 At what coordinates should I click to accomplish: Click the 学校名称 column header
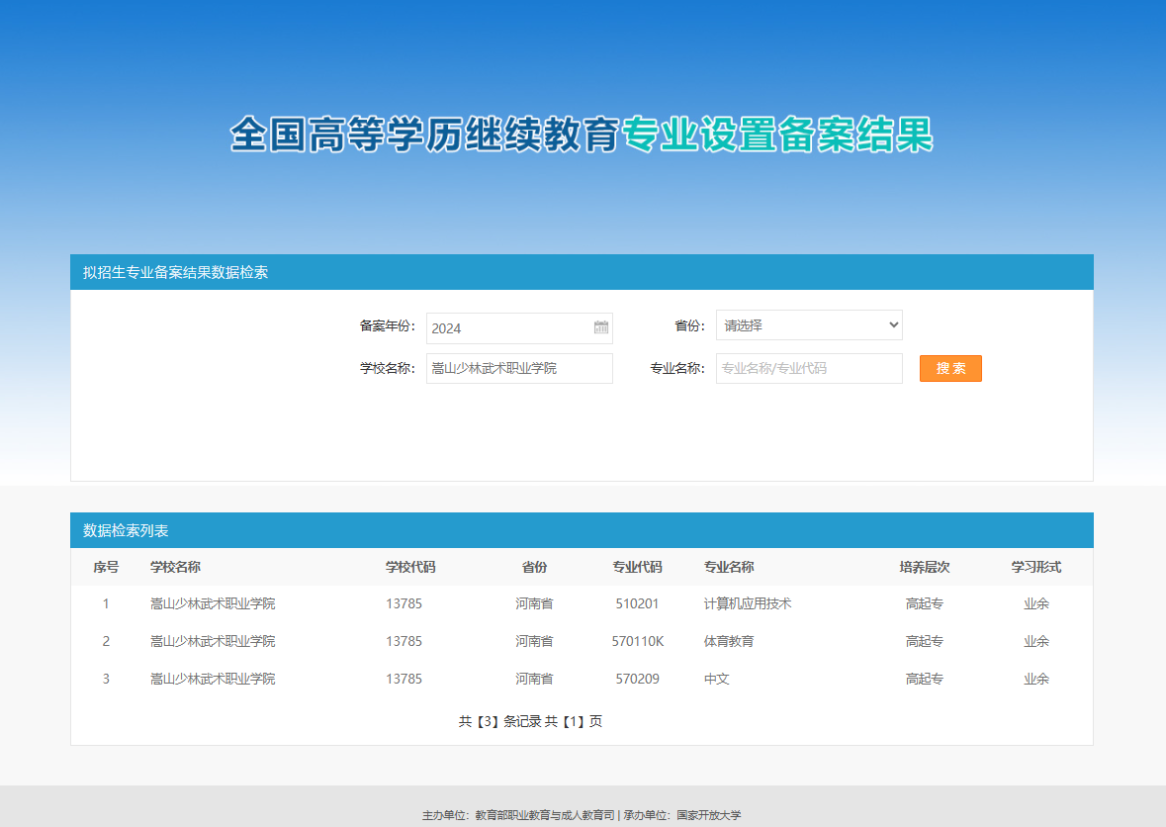click(175, 567)
